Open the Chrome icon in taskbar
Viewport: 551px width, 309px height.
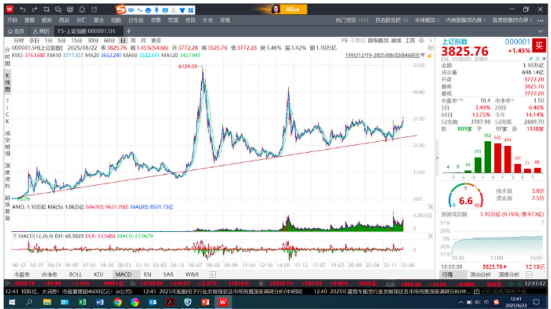tap(117, 302)
